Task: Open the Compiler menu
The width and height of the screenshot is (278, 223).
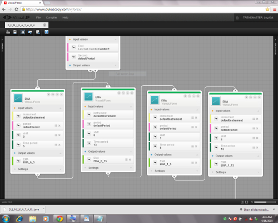Action: (51, 17)
